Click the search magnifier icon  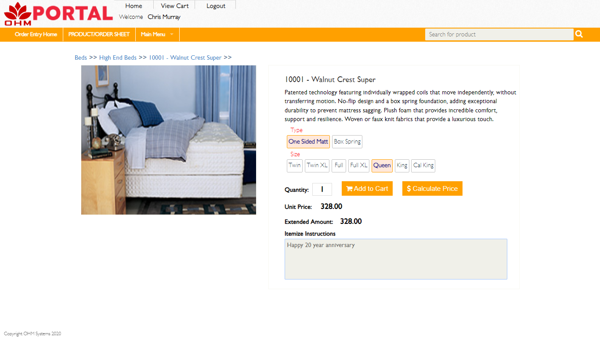tap(579, 34)
